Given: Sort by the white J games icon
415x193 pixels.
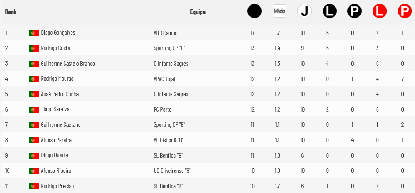Looking at the screenshot, I should 305,12.
